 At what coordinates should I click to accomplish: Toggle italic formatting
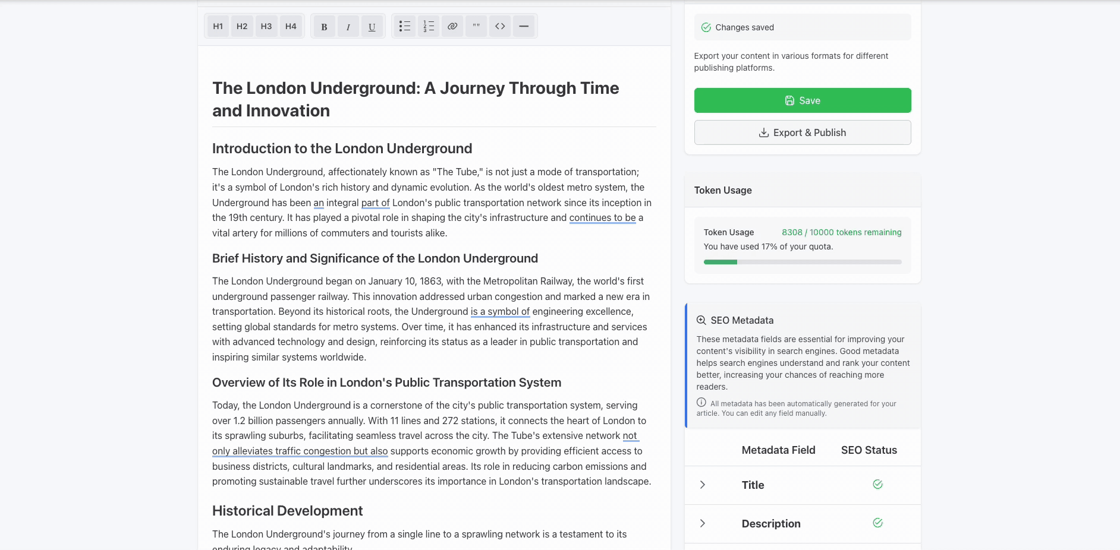pyautogui.click(x=348, y=26)
